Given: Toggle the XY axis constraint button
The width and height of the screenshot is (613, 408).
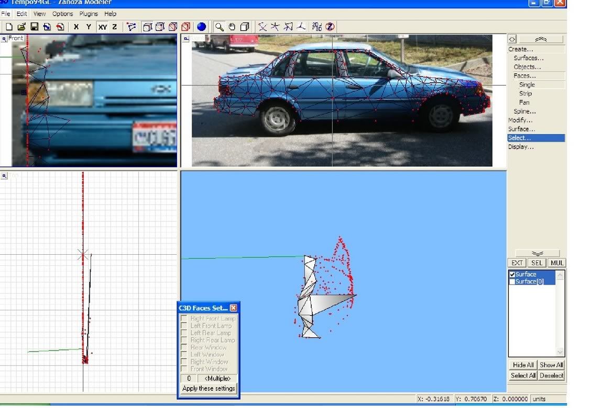Looking at the screenshot, I should click(x=103, y=27).
